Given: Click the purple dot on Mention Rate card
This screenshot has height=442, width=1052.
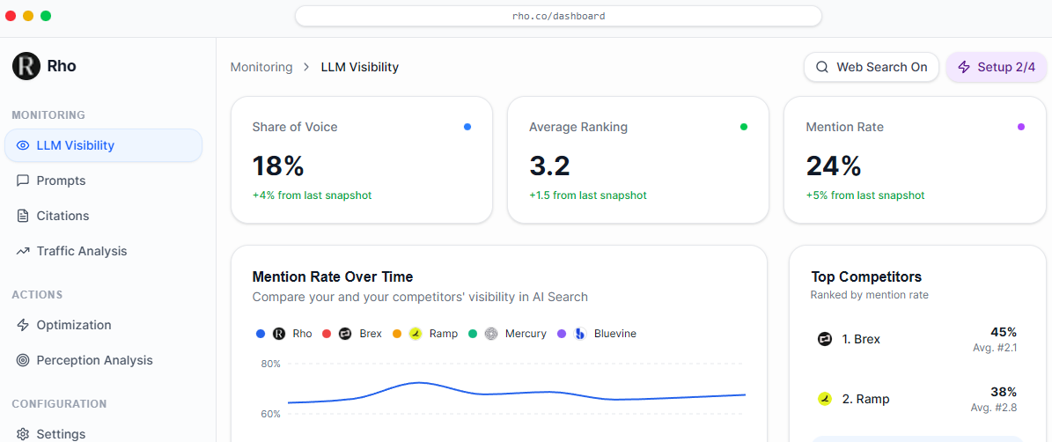Looking at the screenshot, I should tap(1021, 127).
